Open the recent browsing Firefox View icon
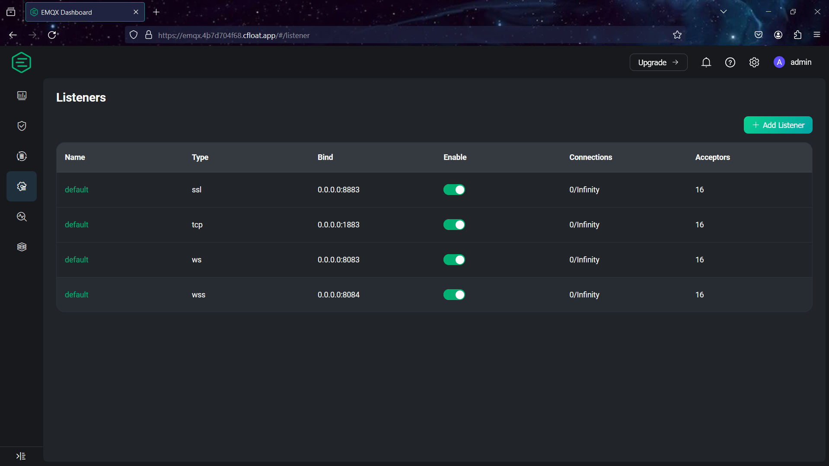Image resolution: width=829 pixels, height=466 pixels. pyautogui.click(x=11, y=12)
